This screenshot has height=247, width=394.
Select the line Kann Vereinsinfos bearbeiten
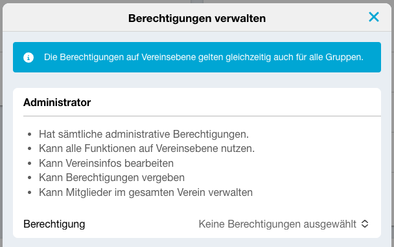coord(106,163)
